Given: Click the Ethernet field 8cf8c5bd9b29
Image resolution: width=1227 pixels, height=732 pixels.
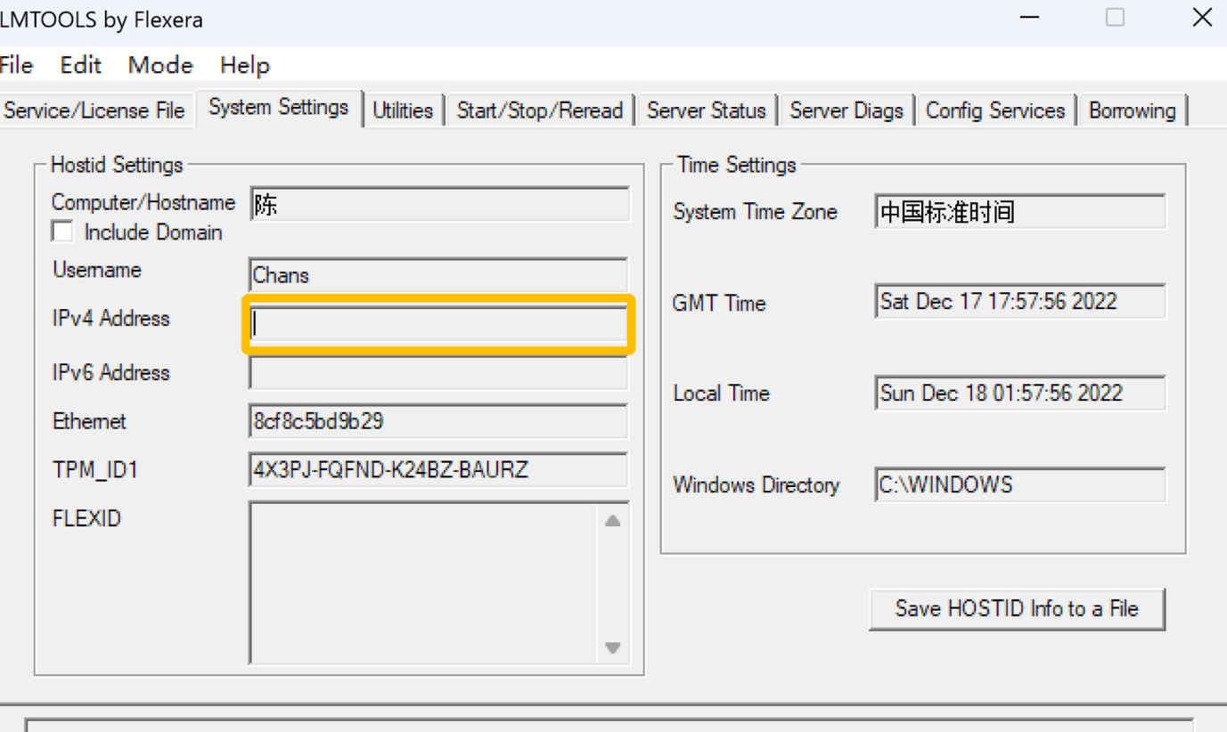Looking at the screenshot, I should pos(439,421).
